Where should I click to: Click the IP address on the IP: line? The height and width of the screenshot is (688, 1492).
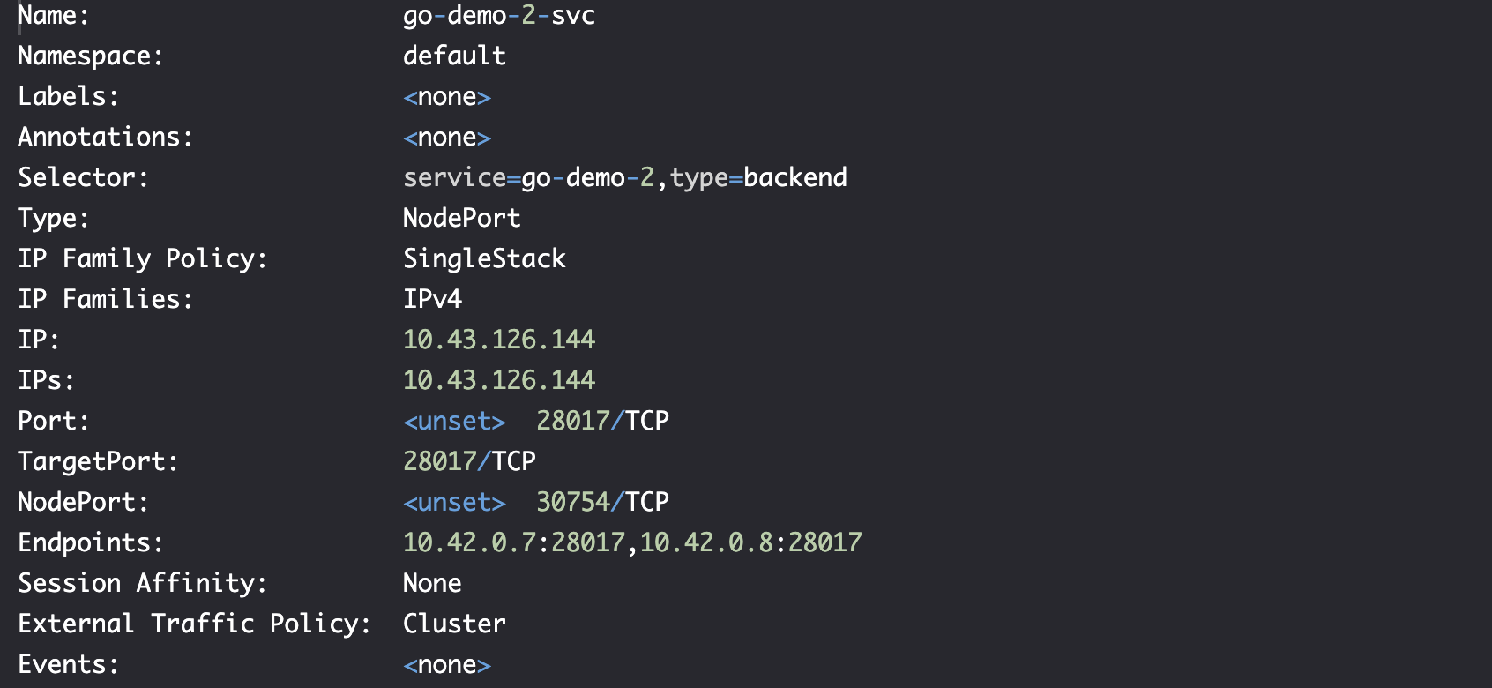pos(499,340)
